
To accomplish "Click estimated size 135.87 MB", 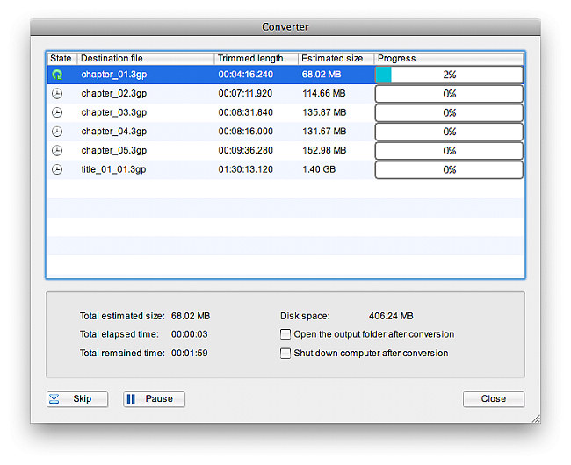I will pyautogui.click(x=324, y=112).
